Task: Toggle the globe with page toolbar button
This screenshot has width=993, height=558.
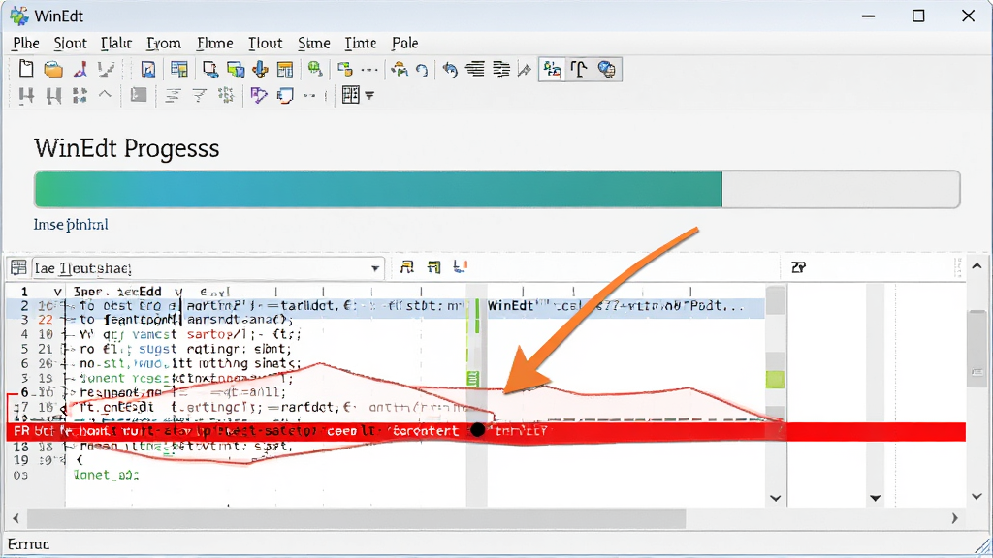Action: click(x=607, y=69)
